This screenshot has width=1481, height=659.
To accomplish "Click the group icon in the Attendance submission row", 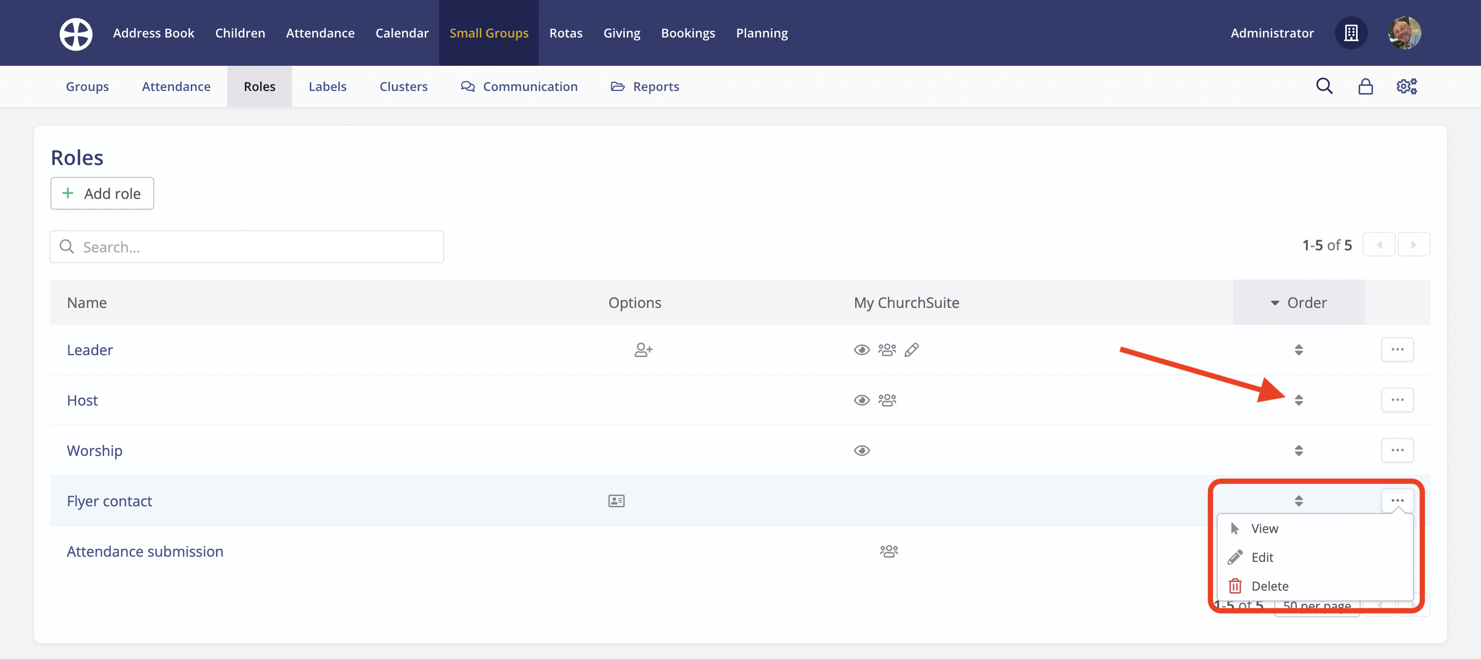I will tap(889, 552).
